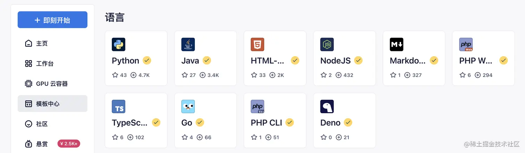Image resolution: width=525 pixels, height=153 pixels.
Task: Open the NodeJS hexagon icon
Action: (x=327, y=45)
